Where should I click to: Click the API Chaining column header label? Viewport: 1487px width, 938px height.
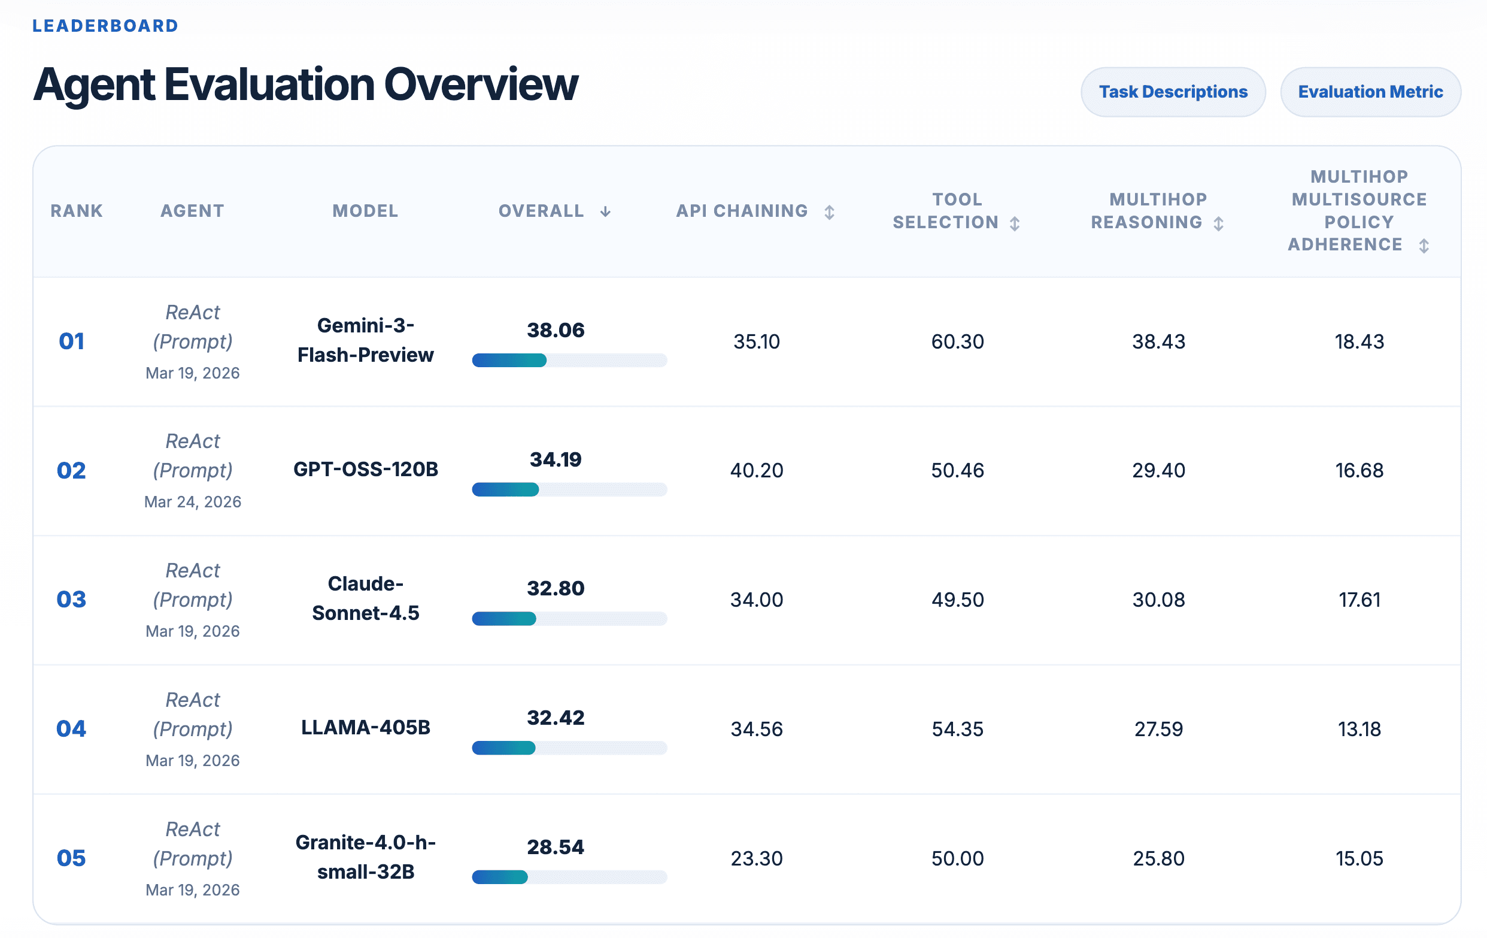tap(742, 211)
